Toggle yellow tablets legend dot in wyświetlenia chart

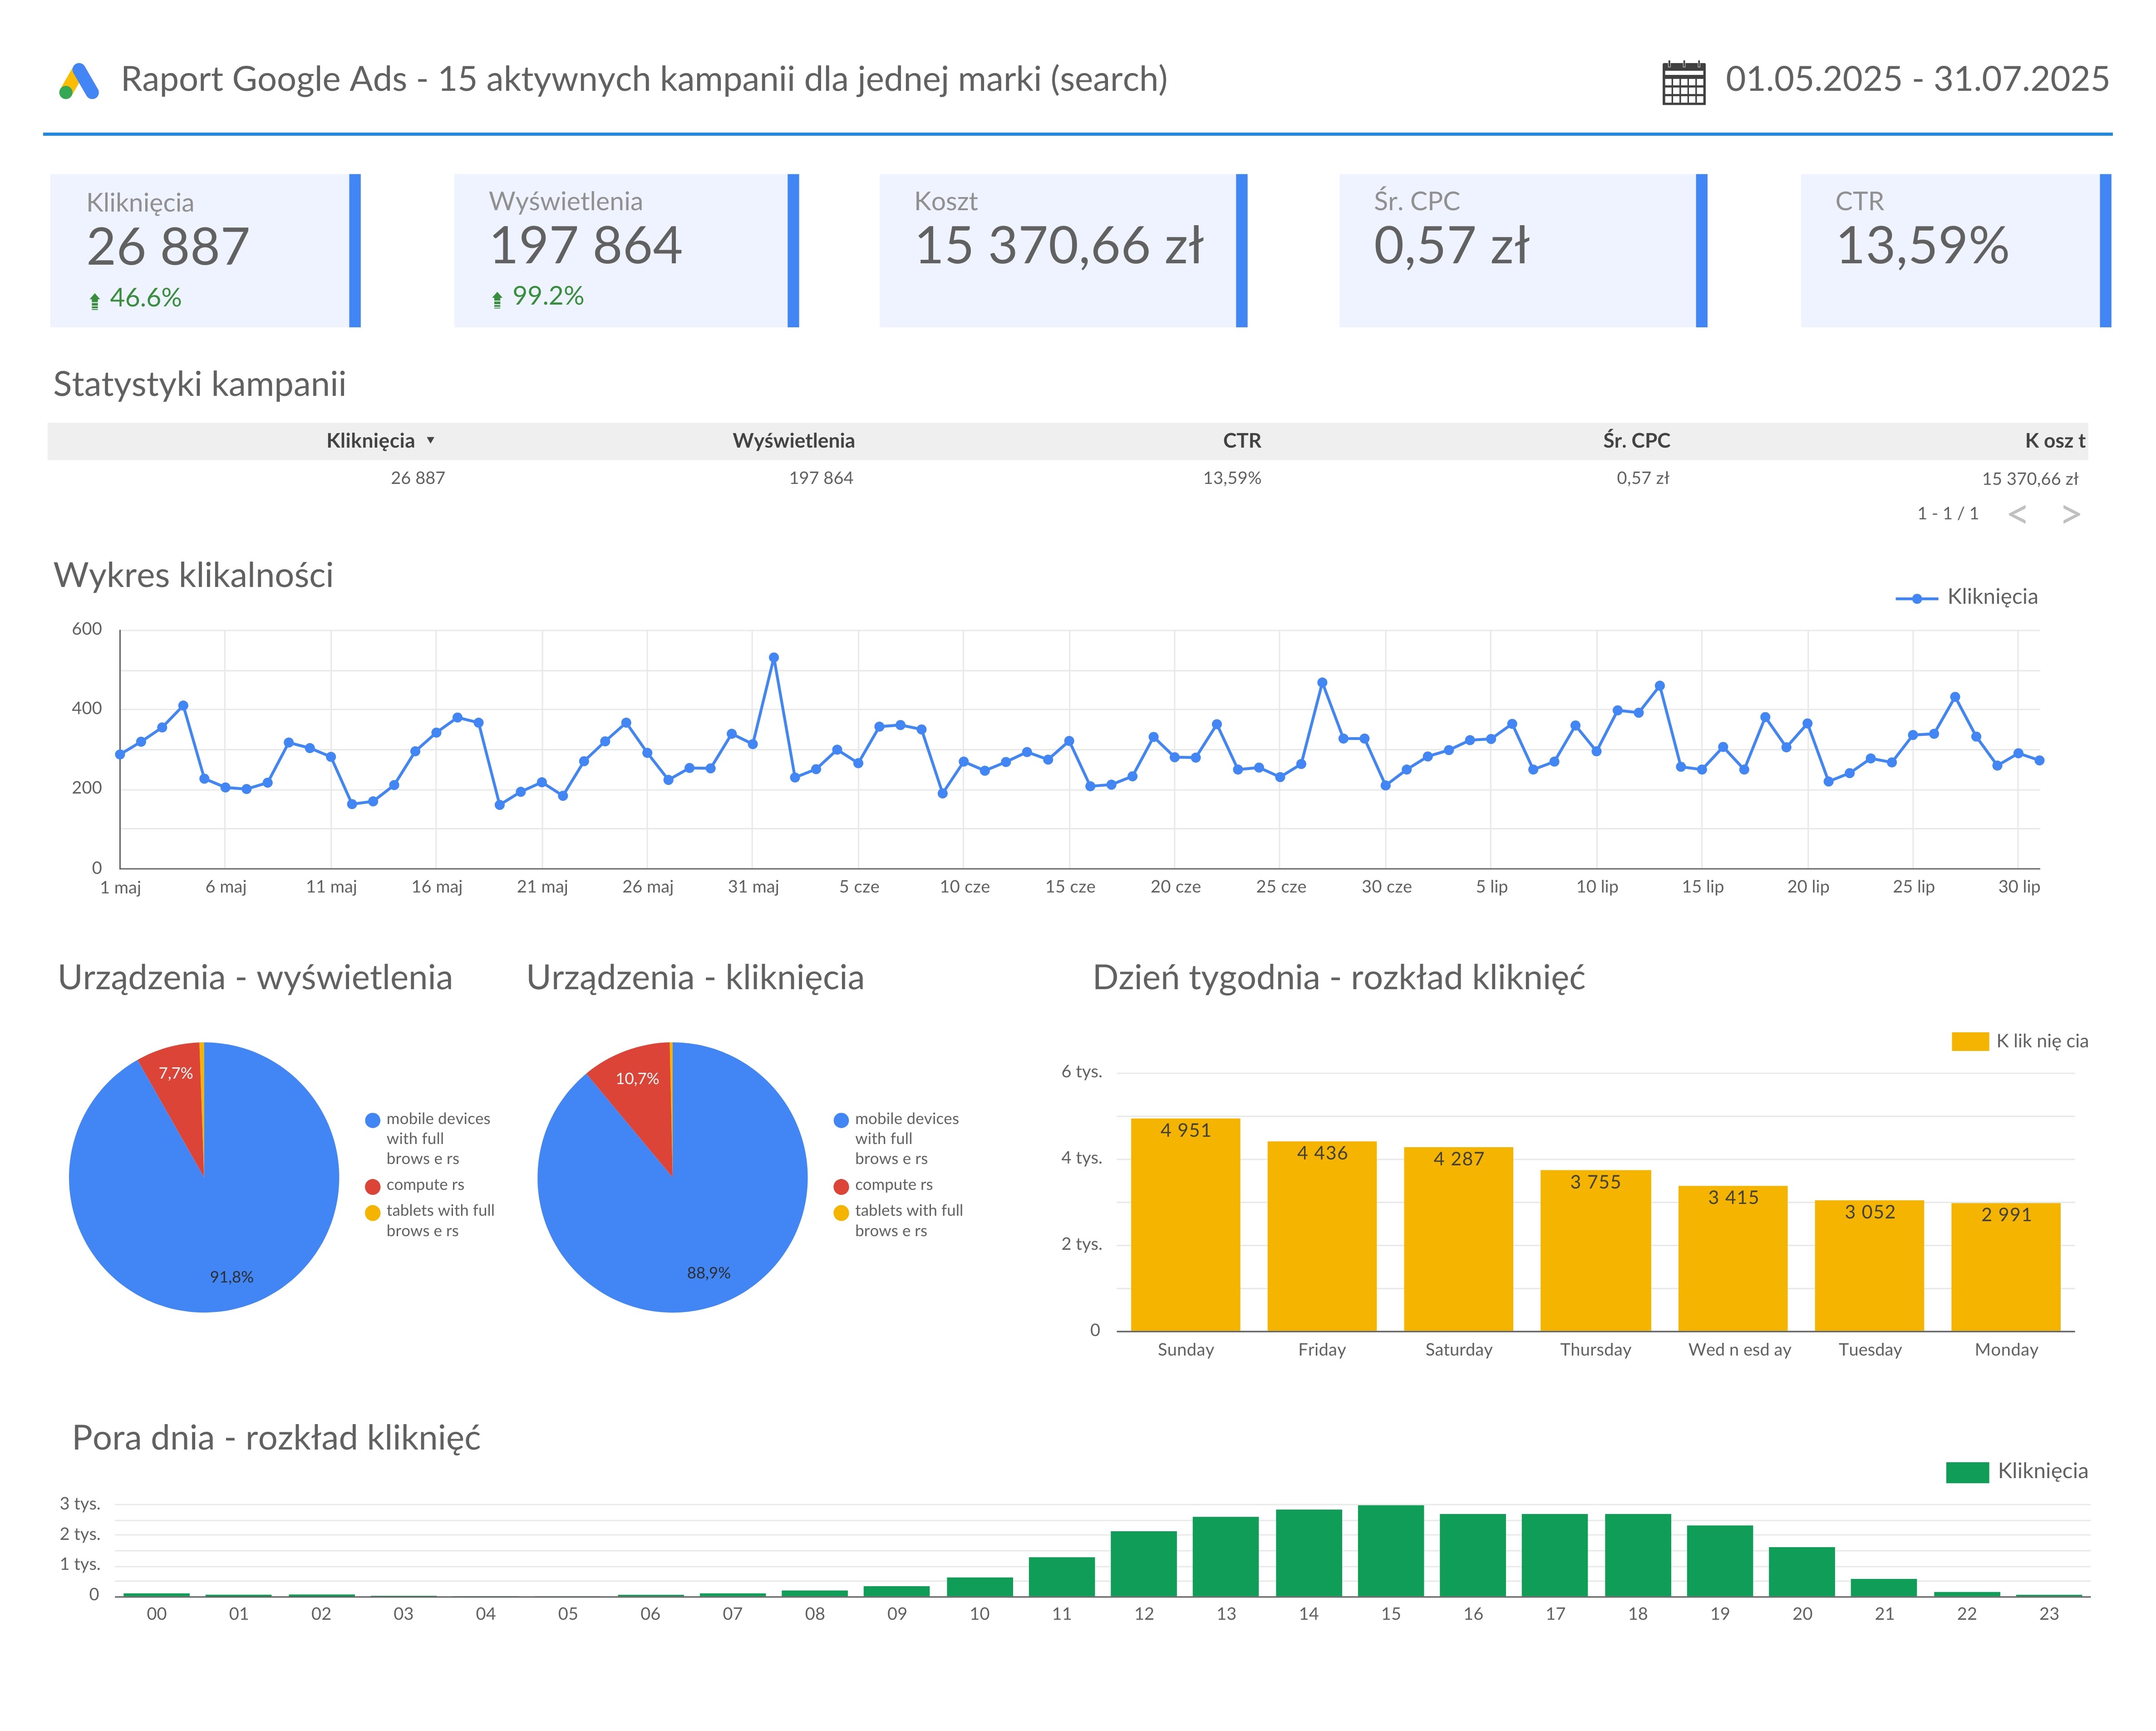point(373,1212)
